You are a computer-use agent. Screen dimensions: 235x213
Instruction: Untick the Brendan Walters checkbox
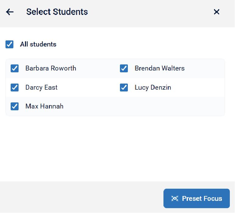[x=124, y=68]
